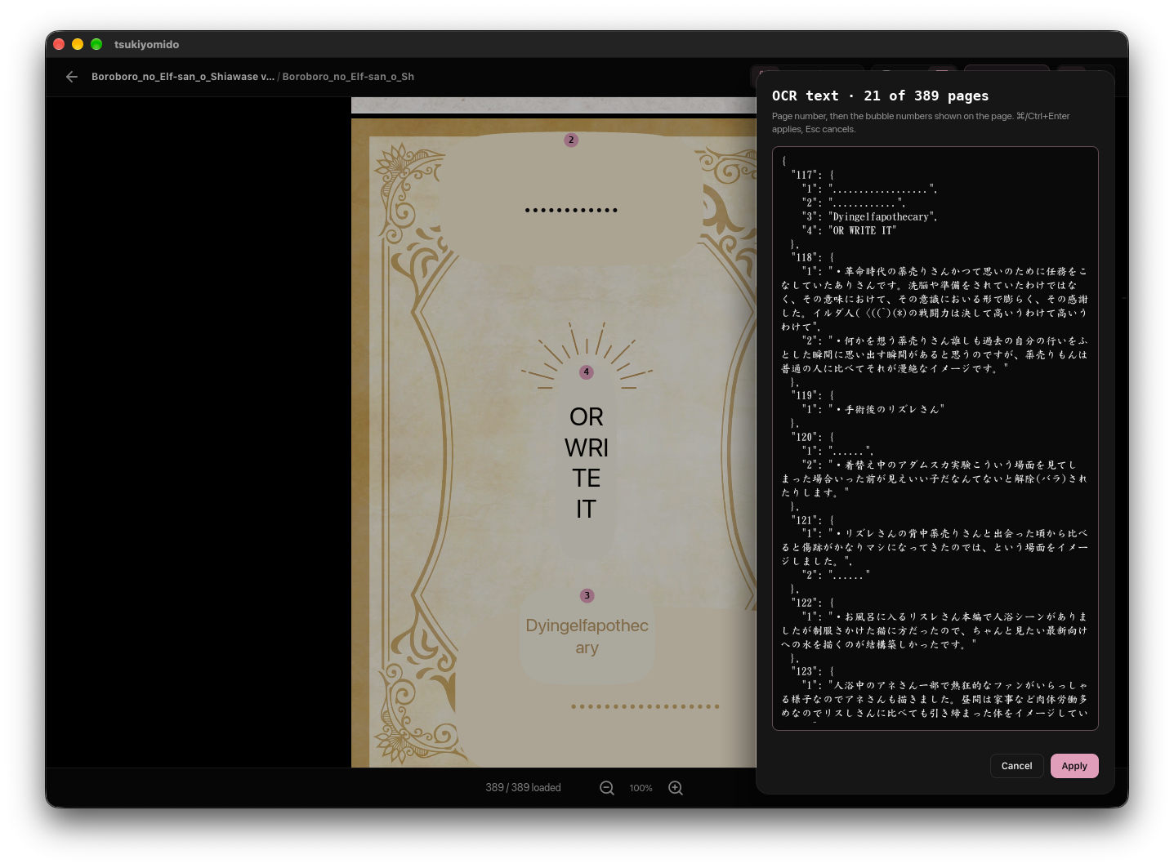
Task: Click the 389 / 389 loaded status
Action: pos(523,788)
